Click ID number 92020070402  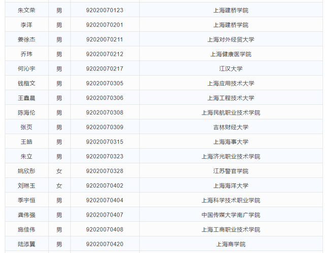point(105,186)
